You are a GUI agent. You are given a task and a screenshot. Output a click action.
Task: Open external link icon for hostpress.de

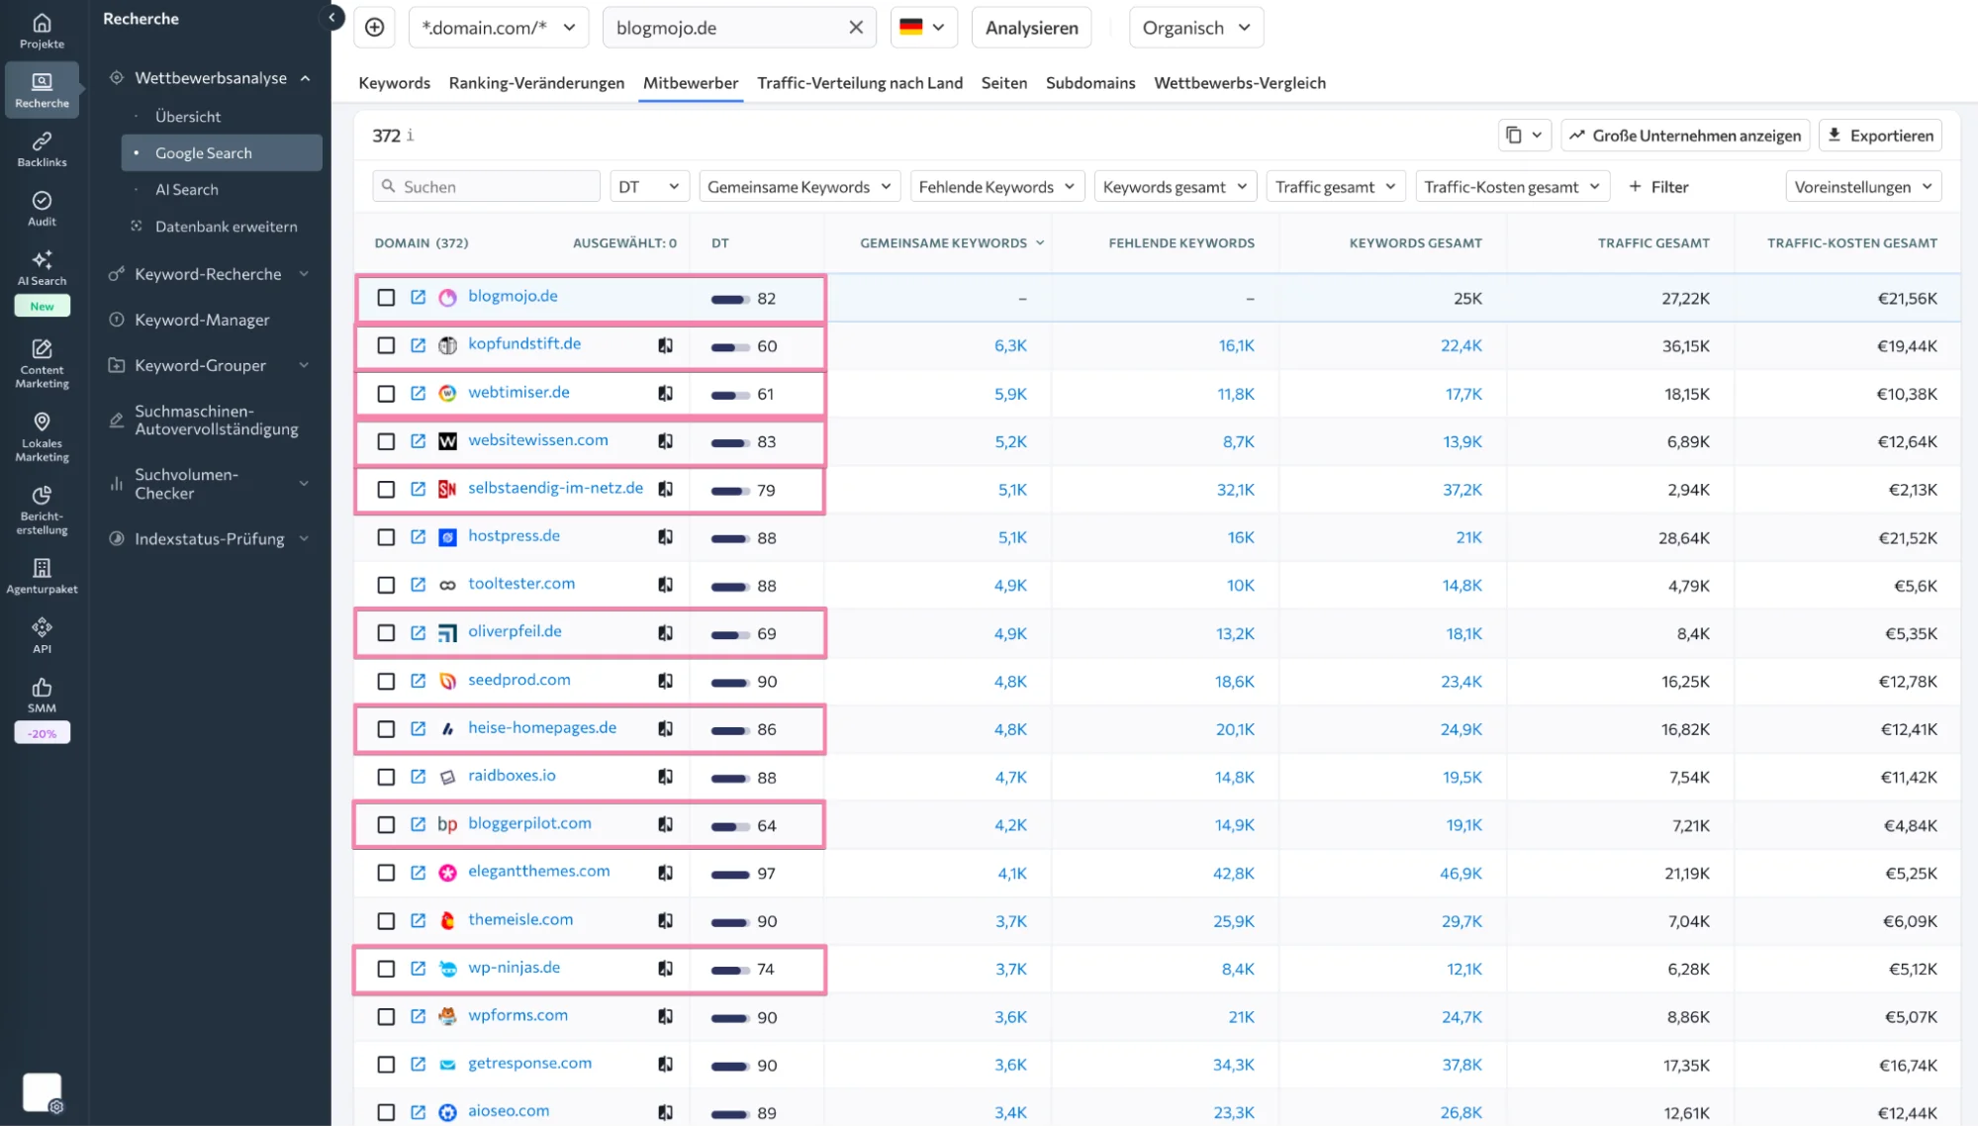pyautogui.click(x=418, y=537)
